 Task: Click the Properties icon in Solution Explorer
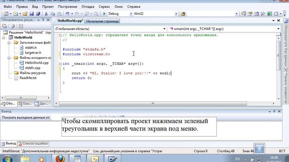click(x=5, y=26)
